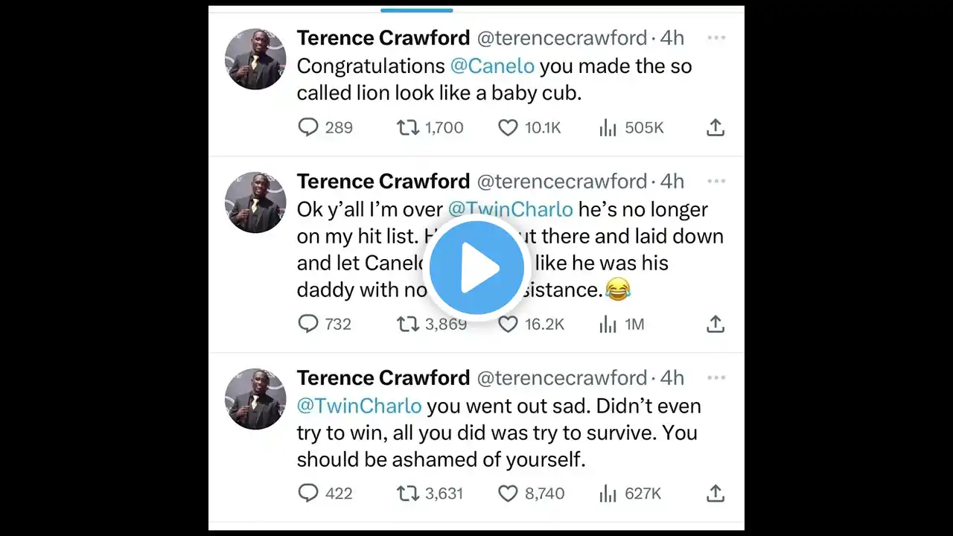
Task: View analytics on the 505K views tweet
Action: tap(608, 128)
